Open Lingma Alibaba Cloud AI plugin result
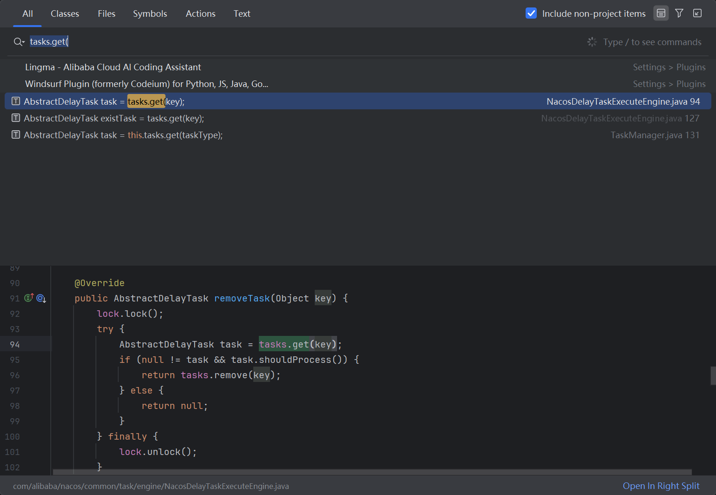Viewport: 716px width, 495px height. pyautogui.click(x=113, y=67)
